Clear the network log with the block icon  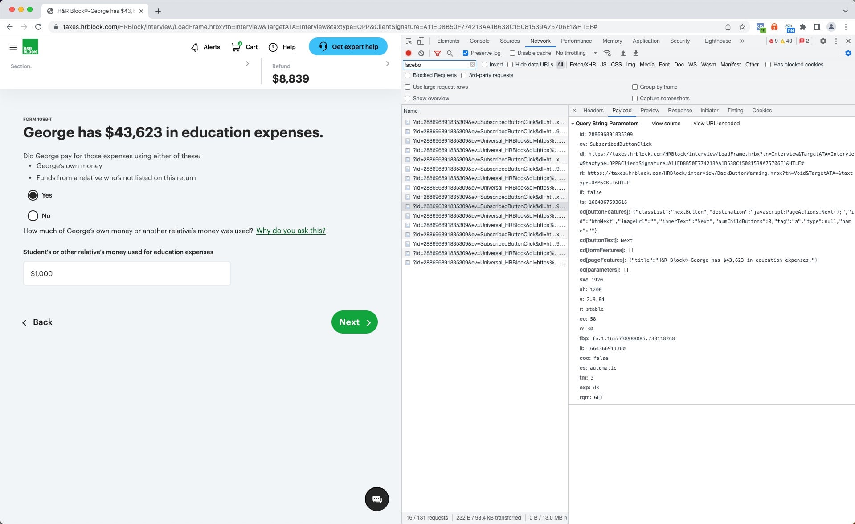pos(421,53)
